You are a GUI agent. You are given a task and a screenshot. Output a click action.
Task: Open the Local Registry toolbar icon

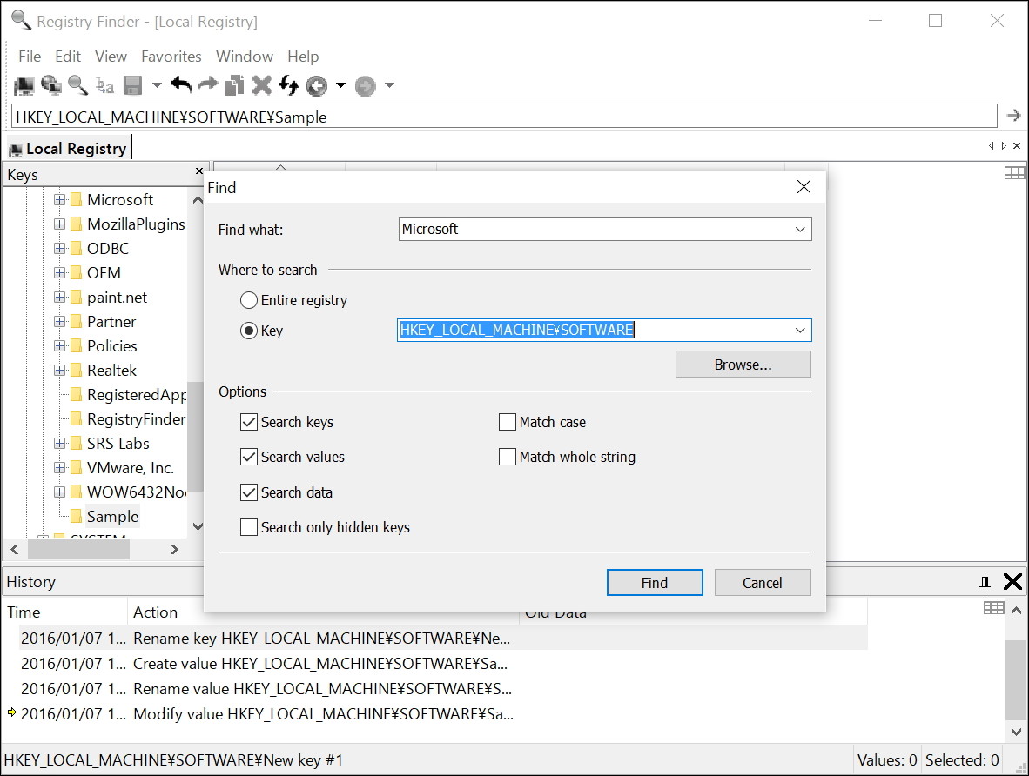click(x=24, y=84)
